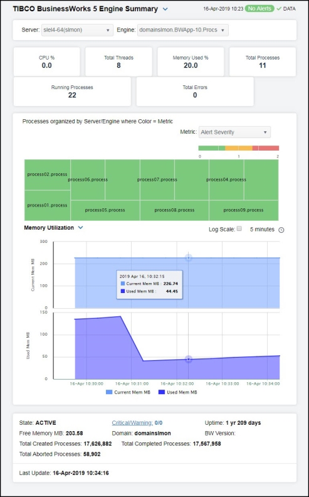Open the Critical/Warning link
The height and width of the screenshot is (497, 309).
[132, 423]
